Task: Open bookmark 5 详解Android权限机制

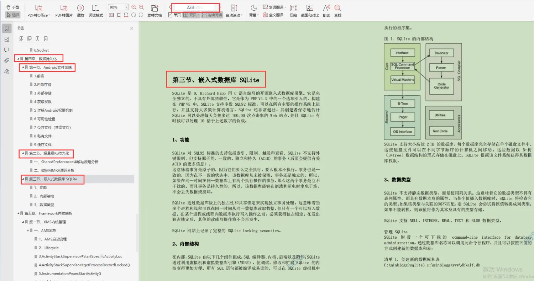Action: [x=53, y=110]
